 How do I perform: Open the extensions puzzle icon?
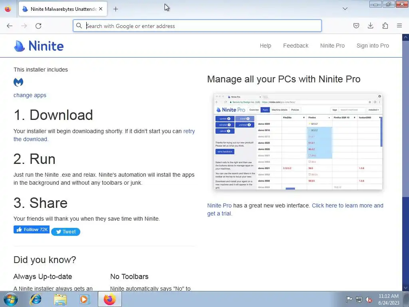[x=385, y=26]
